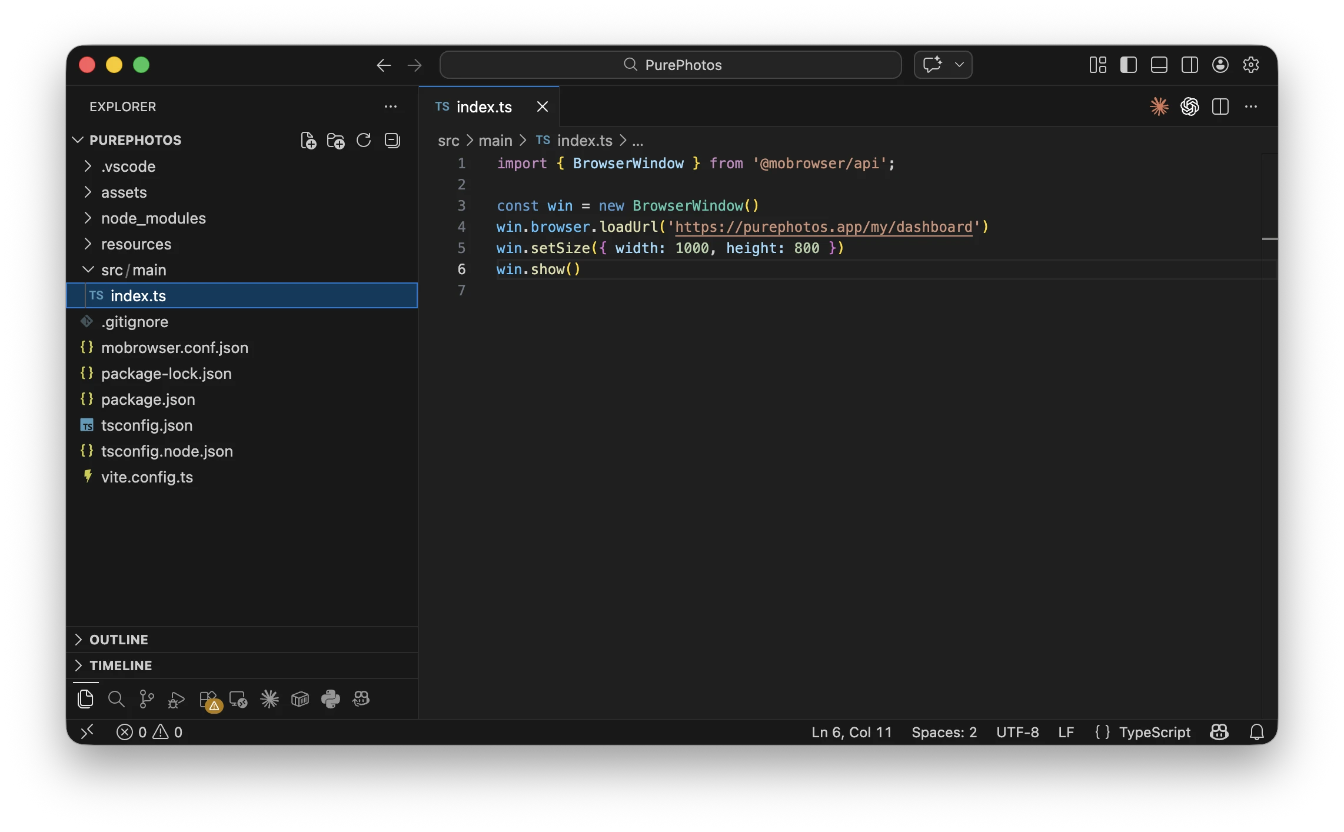1344x832 pixels.
Task: Select the Docker extension icon
Action: tap(300, 699)
